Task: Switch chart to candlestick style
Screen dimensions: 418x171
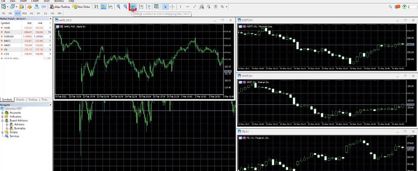Action: pos(104,6)
